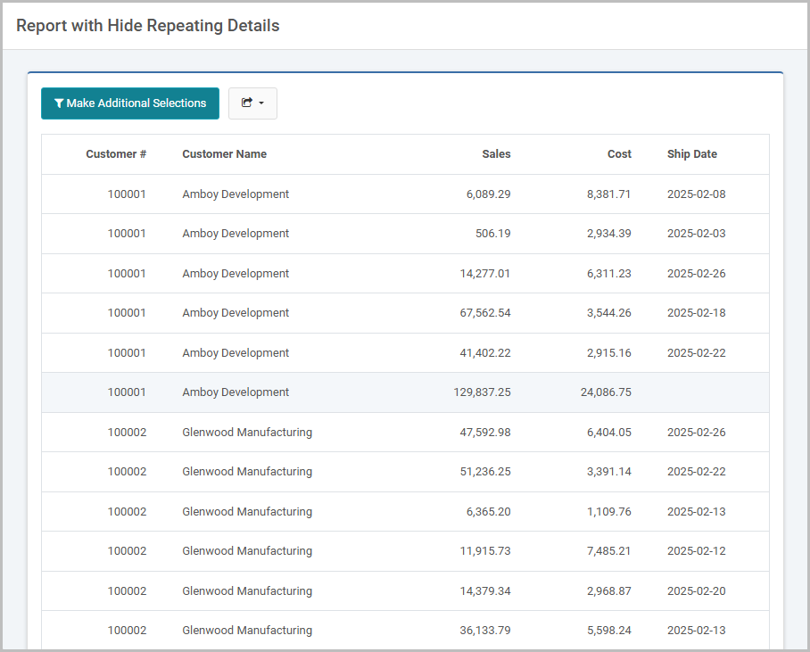Click ship date 2025-02-20

pyautogui.click(x=697, y=591)
